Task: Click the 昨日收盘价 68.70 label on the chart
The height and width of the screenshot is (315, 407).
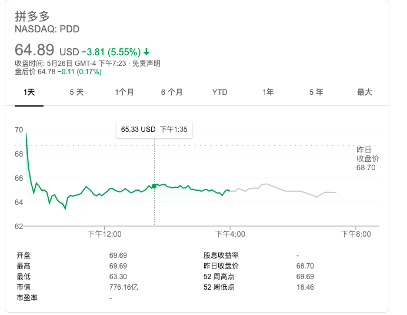Action: coord(368,158)
